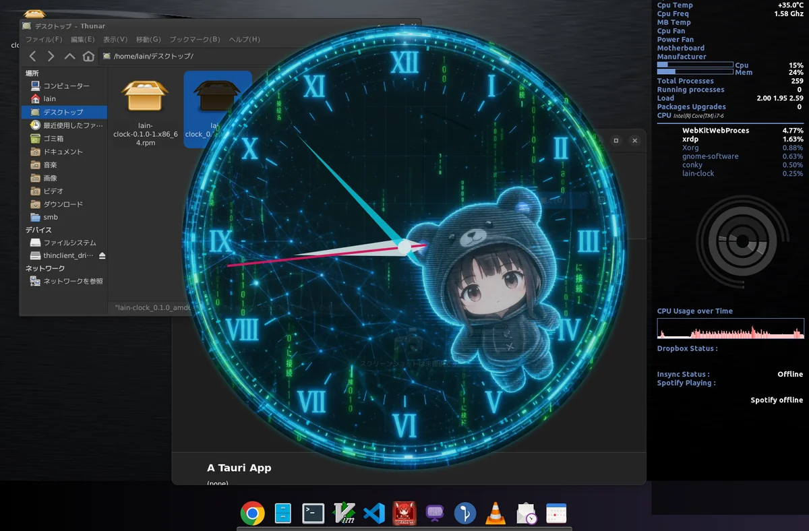Open purple monitor app in dock

tap(434, 513)
